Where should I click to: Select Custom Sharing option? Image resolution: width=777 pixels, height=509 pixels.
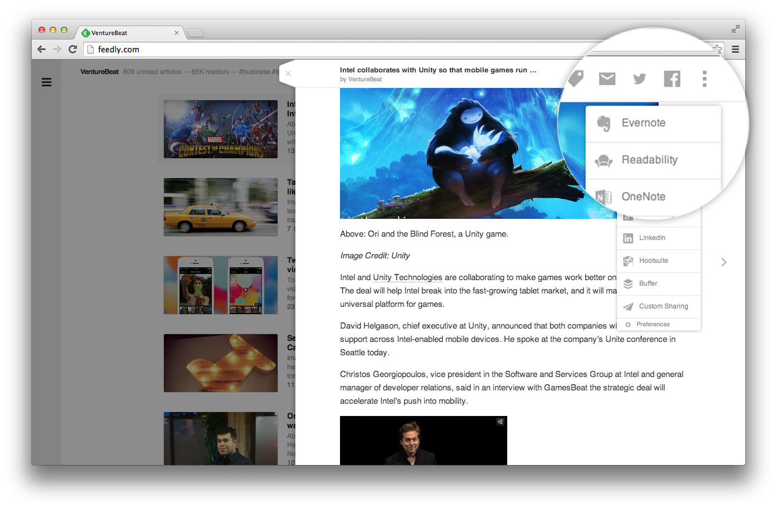663,306
